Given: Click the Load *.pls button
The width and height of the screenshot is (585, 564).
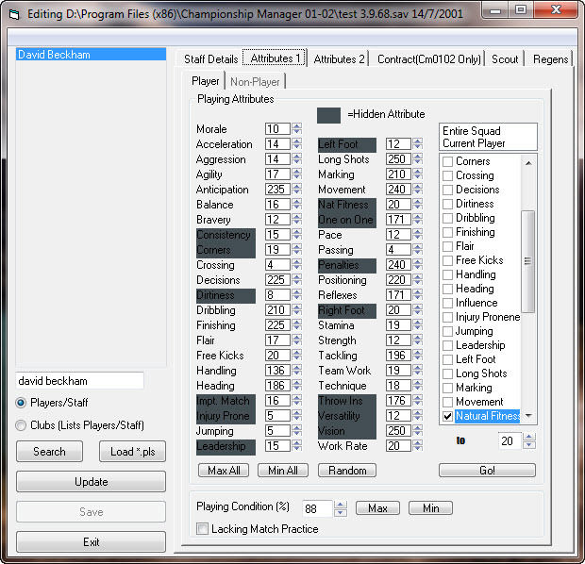Looking at the screenshot, I should point(132,452).
